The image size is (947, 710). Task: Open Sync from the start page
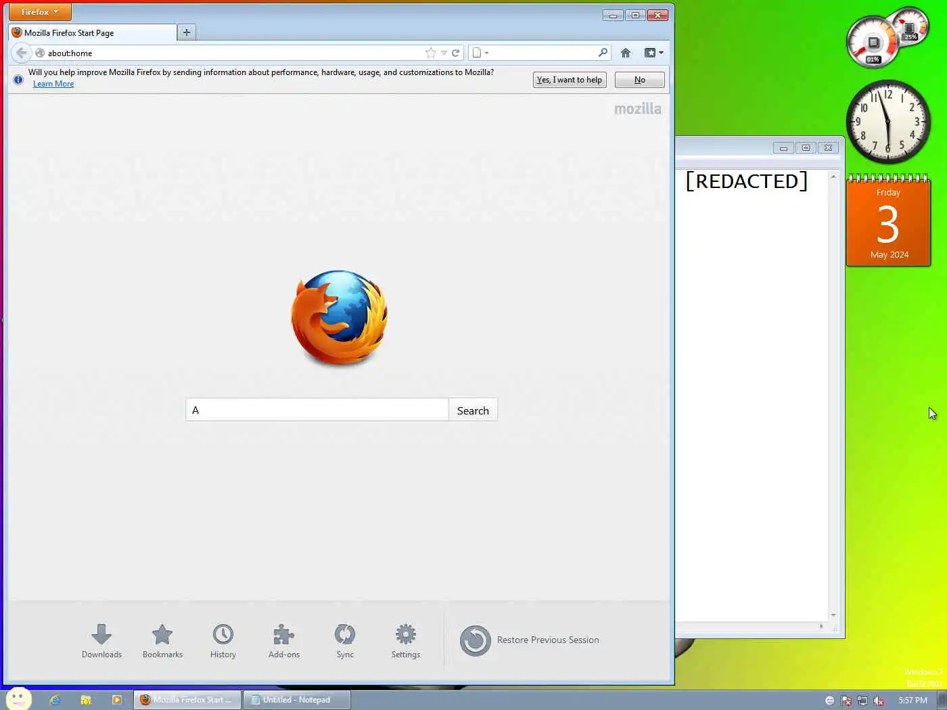(345, 641)
